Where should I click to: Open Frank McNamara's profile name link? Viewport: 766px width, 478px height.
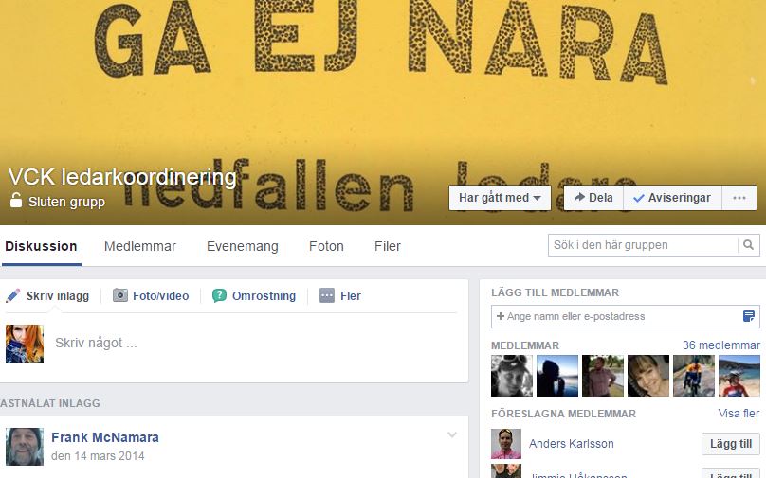click(105, 437)
